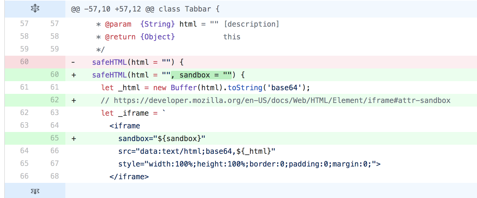Click the highlighted ', sandbox = ""' addition
This screenshot has width=477, height=198.
point(202,75)
